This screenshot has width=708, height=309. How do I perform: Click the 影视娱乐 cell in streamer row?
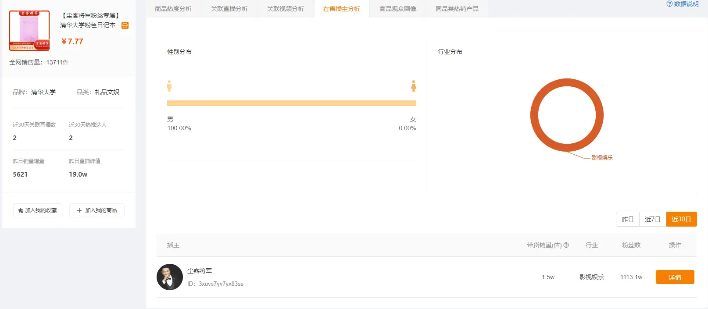pos(592,277)
